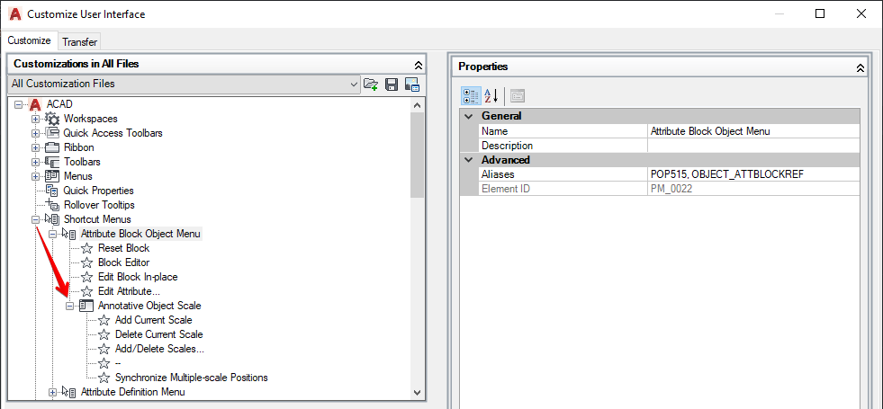
Task: Click the image manager icon beside save
Action: [411, 84]
